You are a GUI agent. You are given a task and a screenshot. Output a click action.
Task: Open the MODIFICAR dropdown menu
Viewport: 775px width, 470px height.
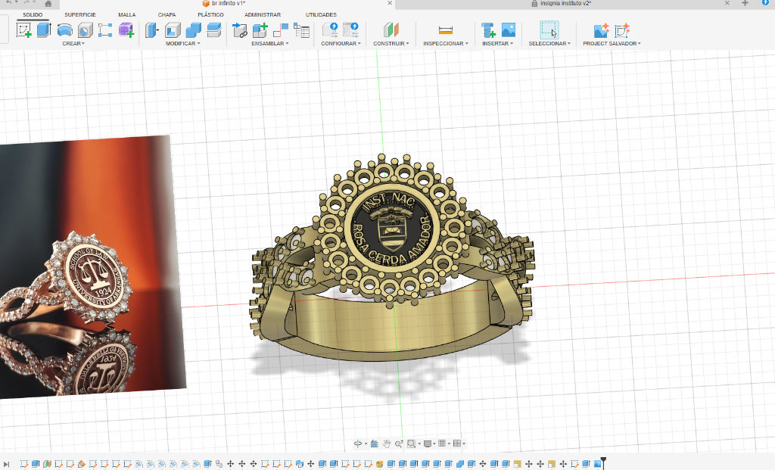pyautogui.click(x=183, y=43)
